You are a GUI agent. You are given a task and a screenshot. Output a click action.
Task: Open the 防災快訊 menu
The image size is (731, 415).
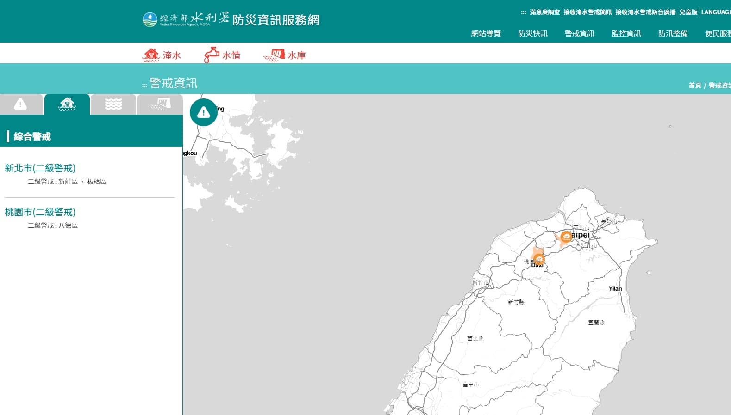pos(533,33)
